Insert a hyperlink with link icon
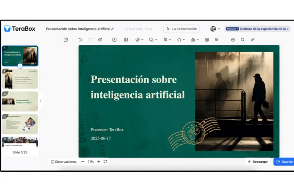This screenshot has height=196, width=294. tap(253, 40)
